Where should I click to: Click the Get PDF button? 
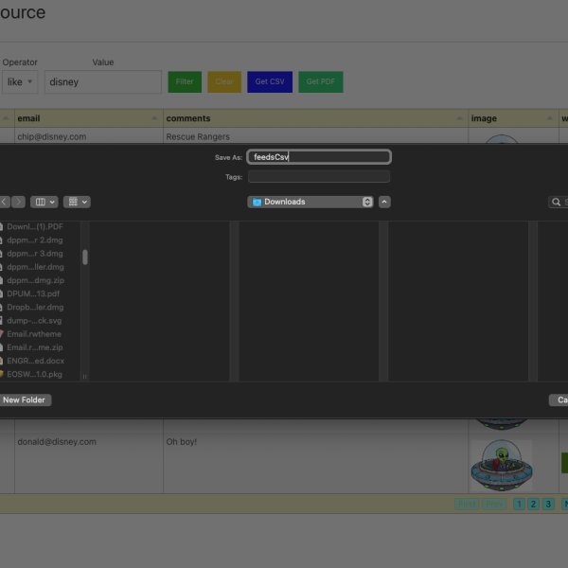click(321, 82)
